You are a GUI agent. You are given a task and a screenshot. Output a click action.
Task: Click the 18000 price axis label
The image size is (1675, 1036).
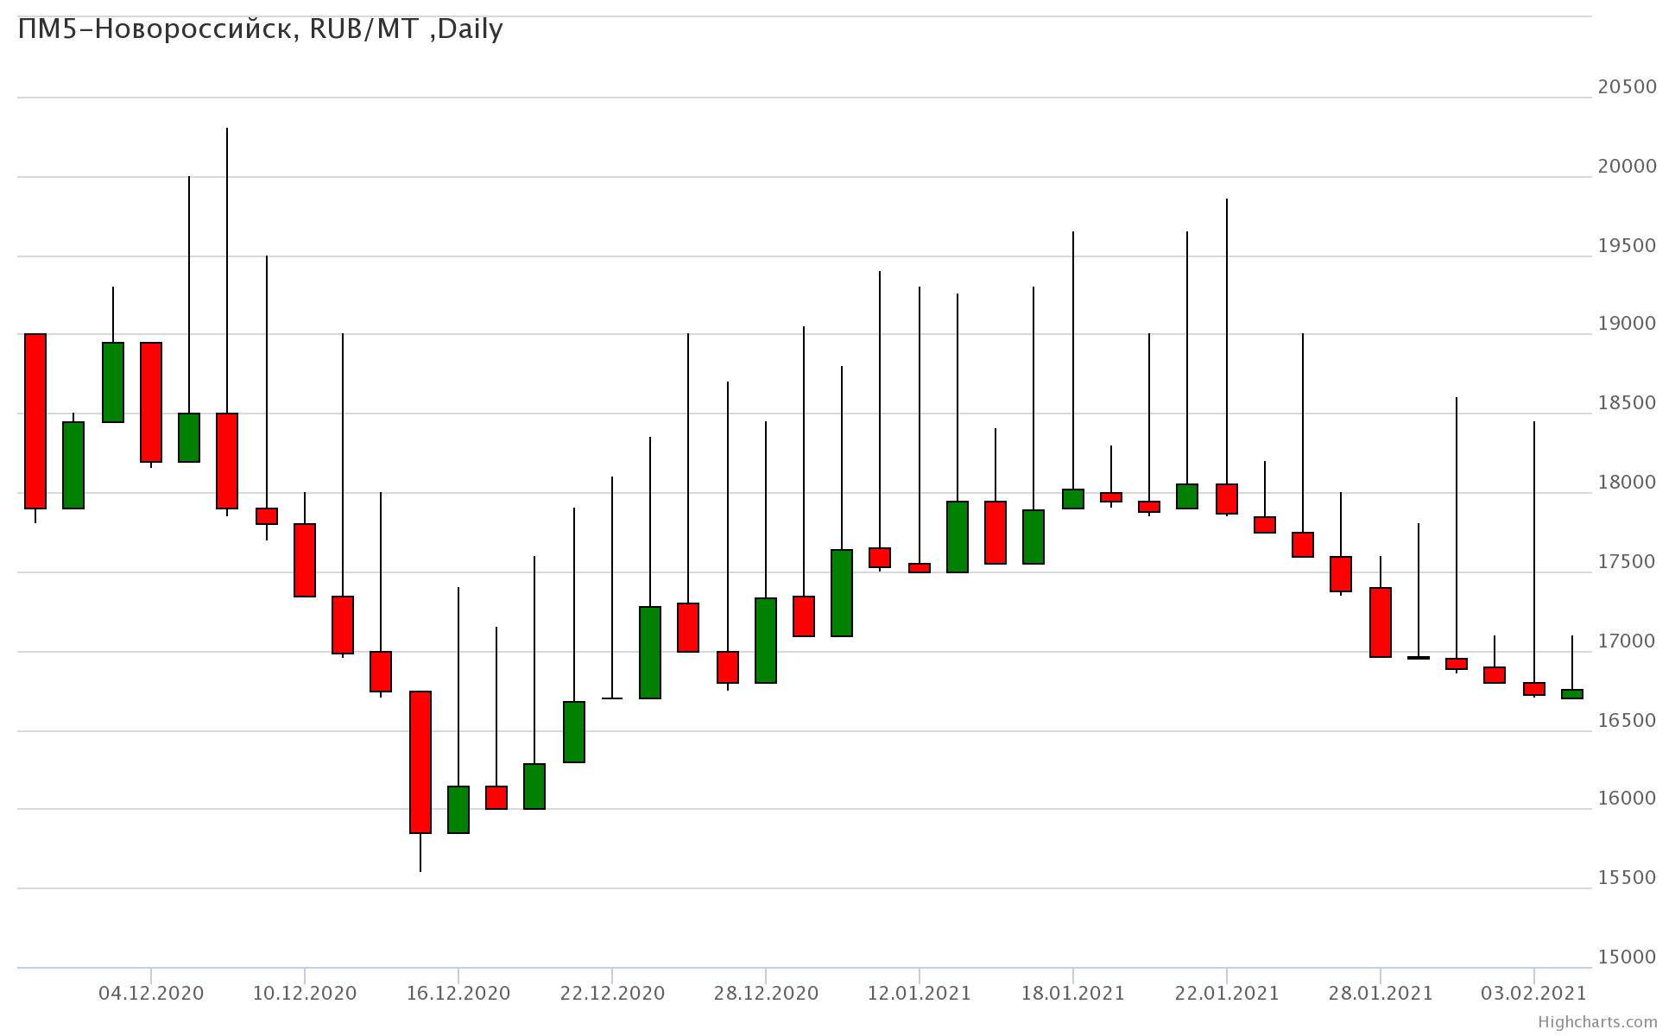pos(1627,483)
